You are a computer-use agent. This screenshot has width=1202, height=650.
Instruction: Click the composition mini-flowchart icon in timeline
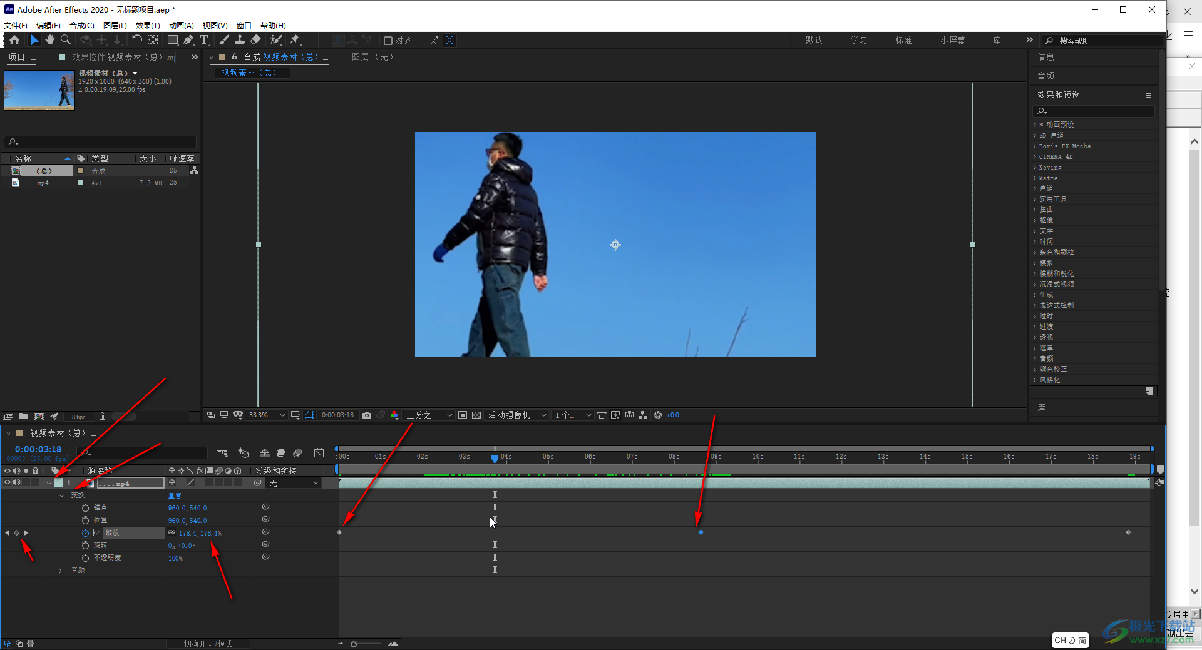tap(223, 453)
